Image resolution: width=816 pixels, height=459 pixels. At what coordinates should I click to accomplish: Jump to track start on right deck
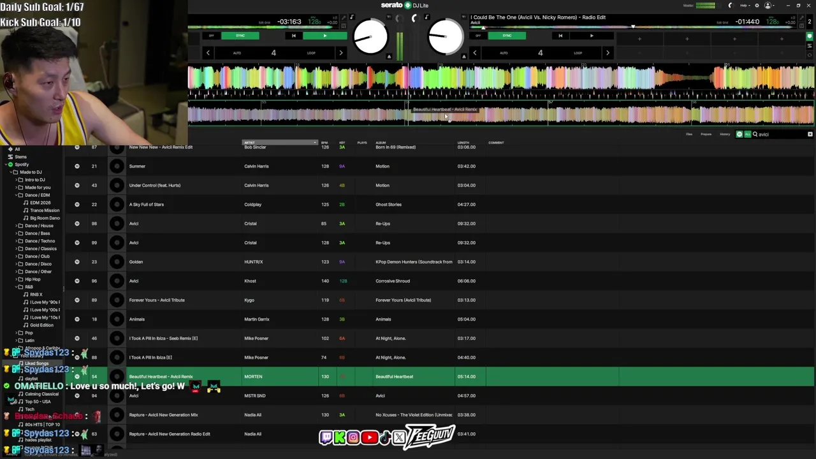tap(560, 36)
